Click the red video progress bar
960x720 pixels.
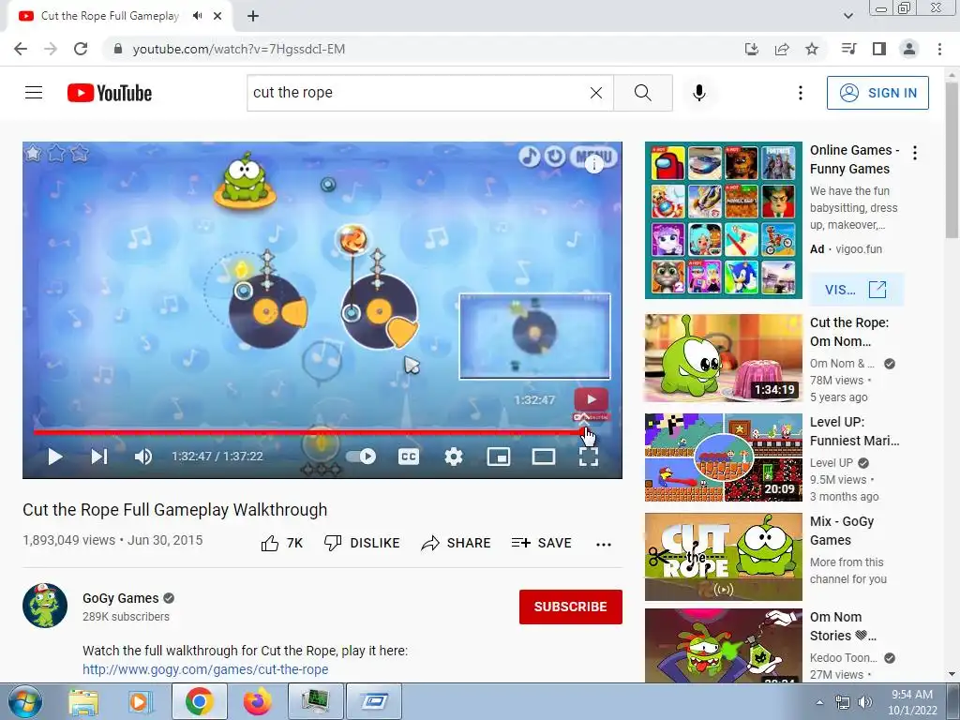coord(307,432)
